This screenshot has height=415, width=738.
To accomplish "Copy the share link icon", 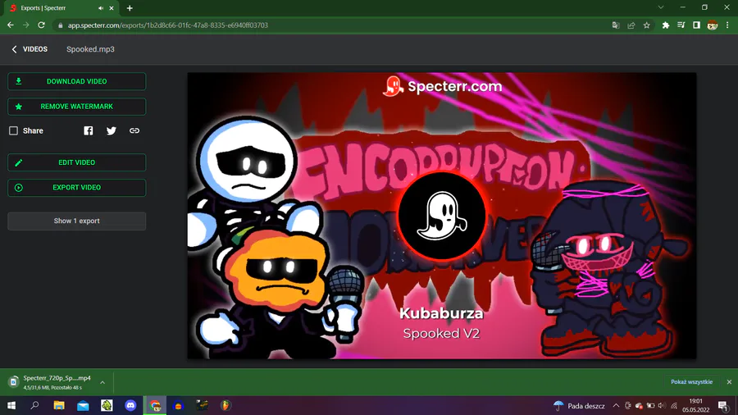I will click(x=134, y=130).
